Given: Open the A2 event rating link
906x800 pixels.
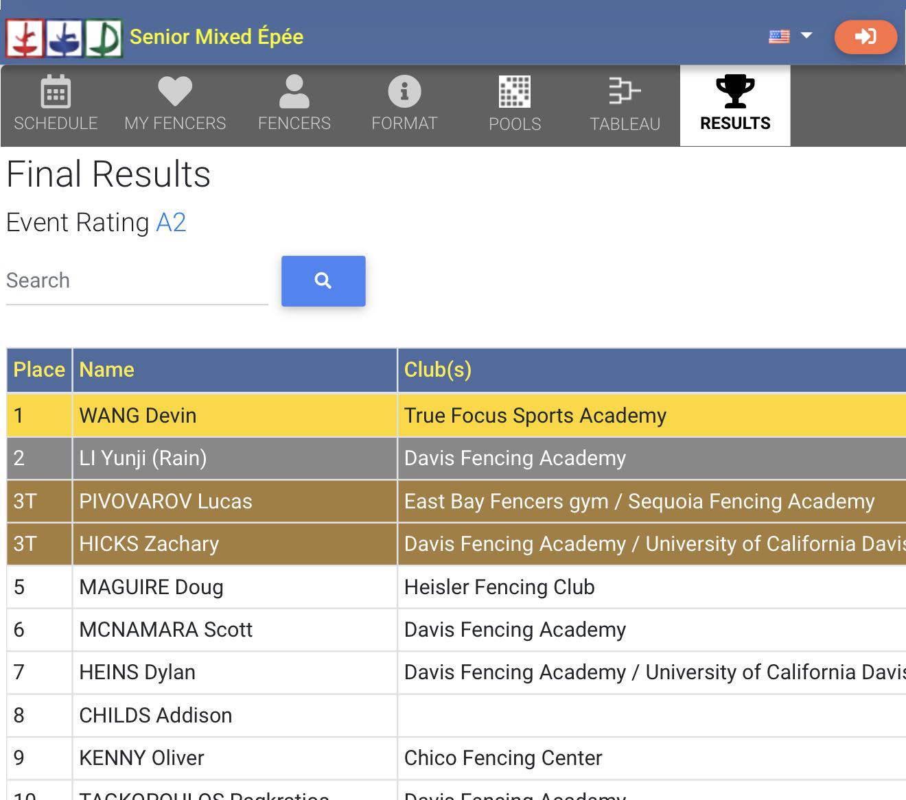Looking at the screenshot, I should pyautogui.click(x=171, y=222).
